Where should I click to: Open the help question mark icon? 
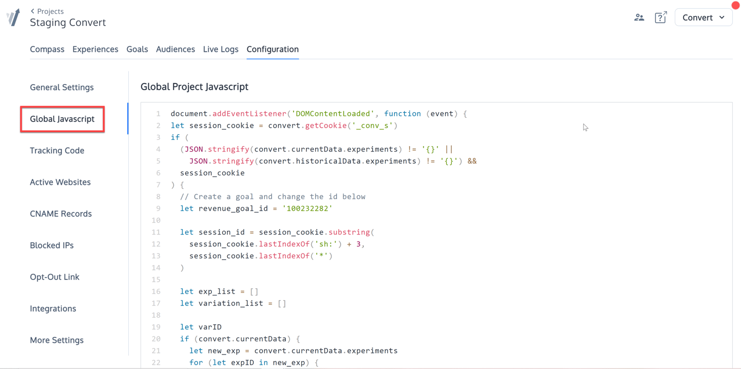point(661,18)
